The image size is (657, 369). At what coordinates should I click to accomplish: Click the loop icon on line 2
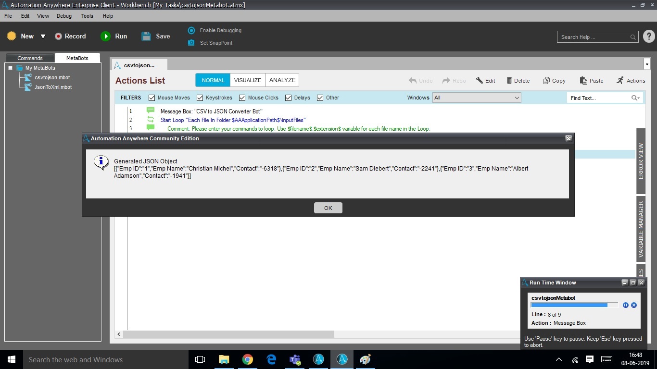[x=151, y=120]
